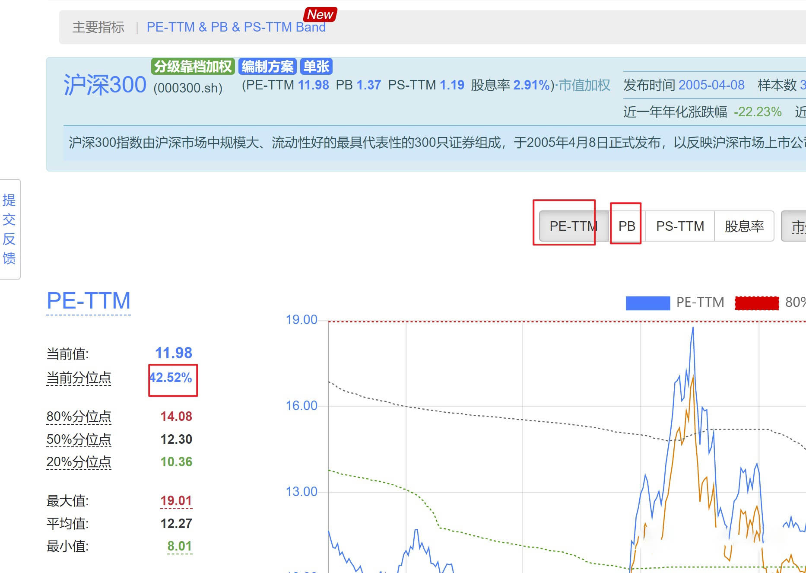
Task: Switch chart to PB metric
Action: coord(626,226)
